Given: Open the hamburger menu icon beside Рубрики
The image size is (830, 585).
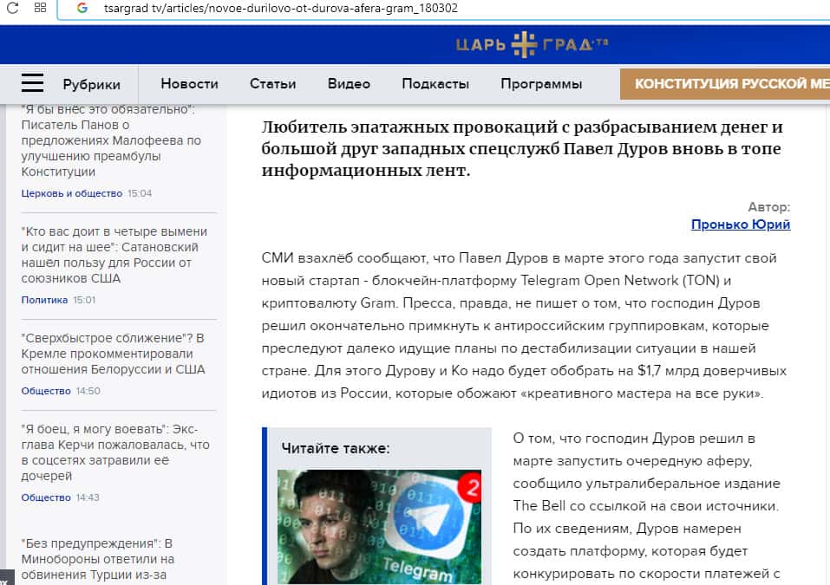Looking at the screenshot, I should (x=32, y=83).
